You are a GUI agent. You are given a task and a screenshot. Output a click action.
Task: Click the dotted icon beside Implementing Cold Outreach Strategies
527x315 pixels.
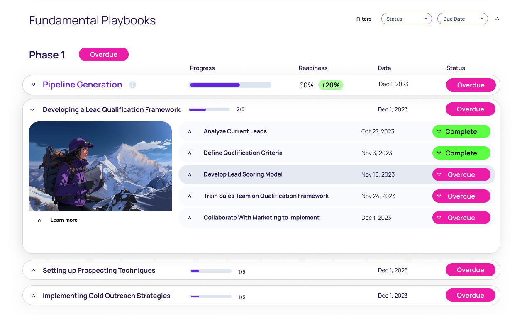pos(33,296)
